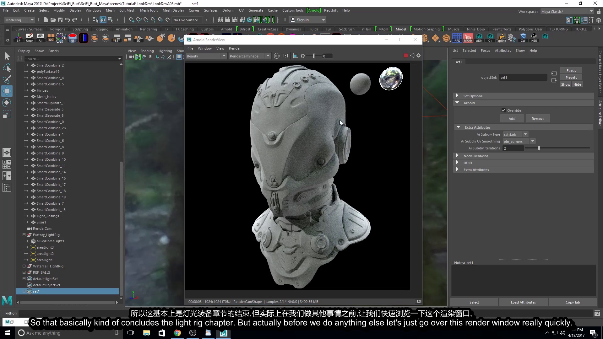Activate the Rotate tool in toolbox
Screen dimensions: 603x339
tap(7, 103)
